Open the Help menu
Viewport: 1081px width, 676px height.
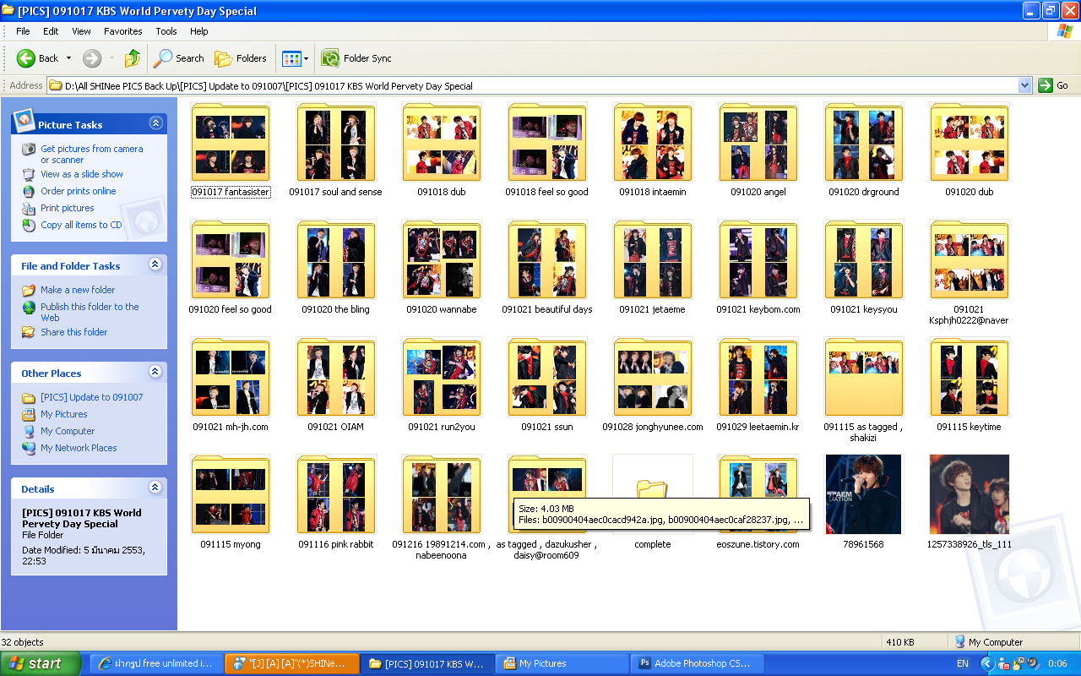coord(199,31)
